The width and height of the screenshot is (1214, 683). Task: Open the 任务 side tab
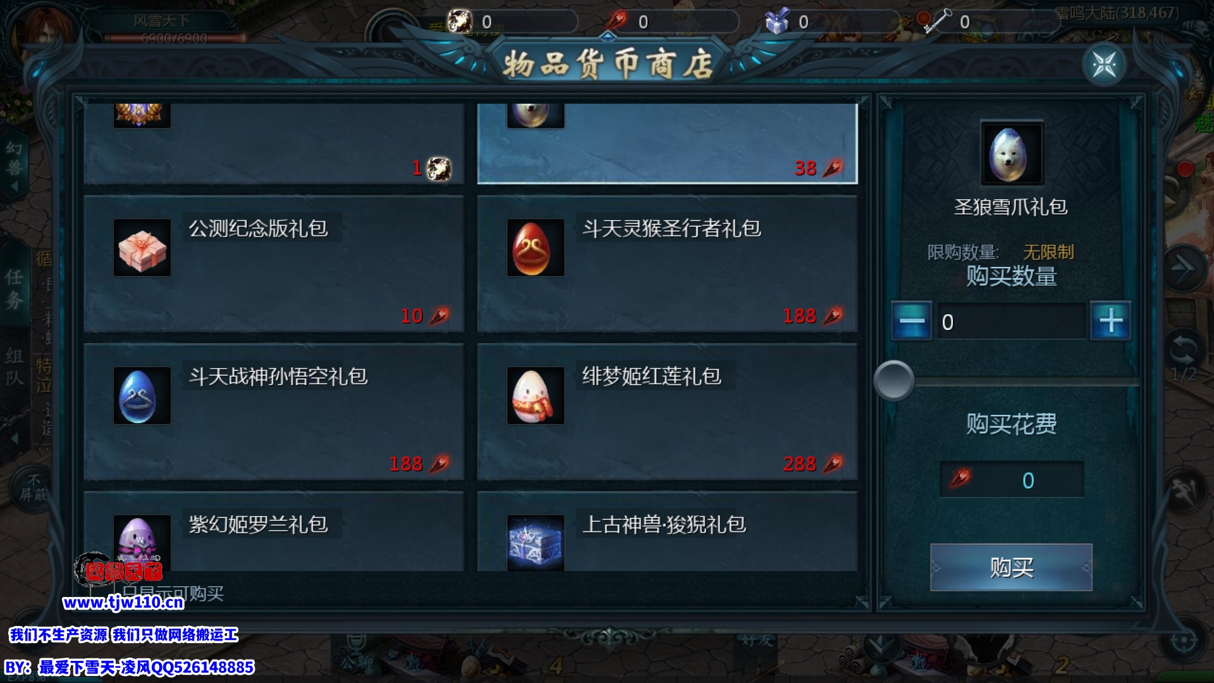(15, 288)
